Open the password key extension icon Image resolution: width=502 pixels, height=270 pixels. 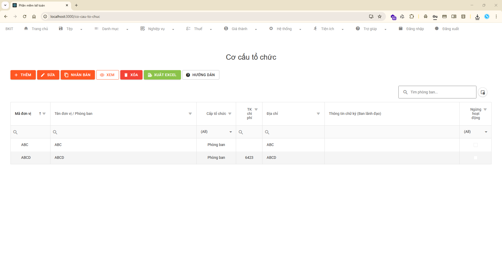click(x=435, y=17)
